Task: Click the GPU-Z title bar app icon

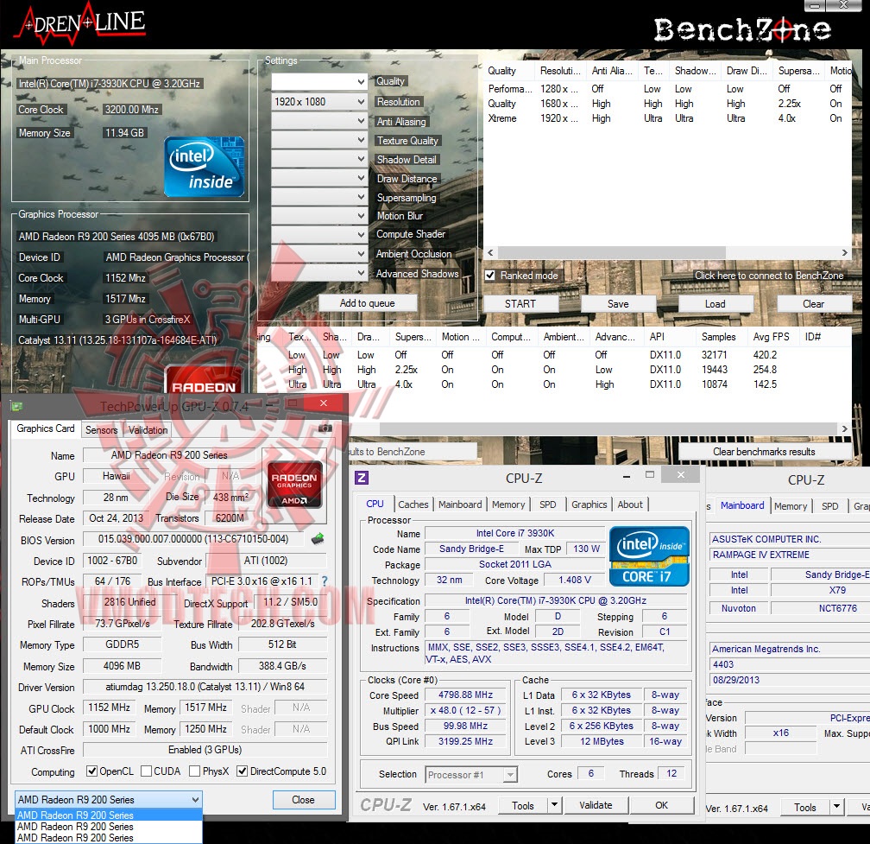Action: [16, 407]
